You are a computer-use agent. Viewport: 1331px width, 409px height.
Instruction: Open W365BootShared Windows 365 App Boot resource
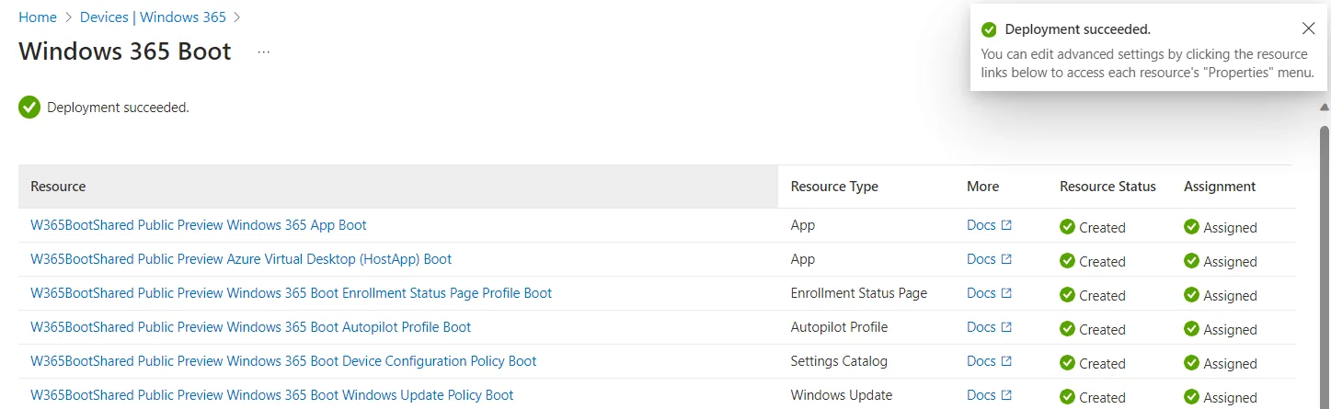click(x=199, y=225)
